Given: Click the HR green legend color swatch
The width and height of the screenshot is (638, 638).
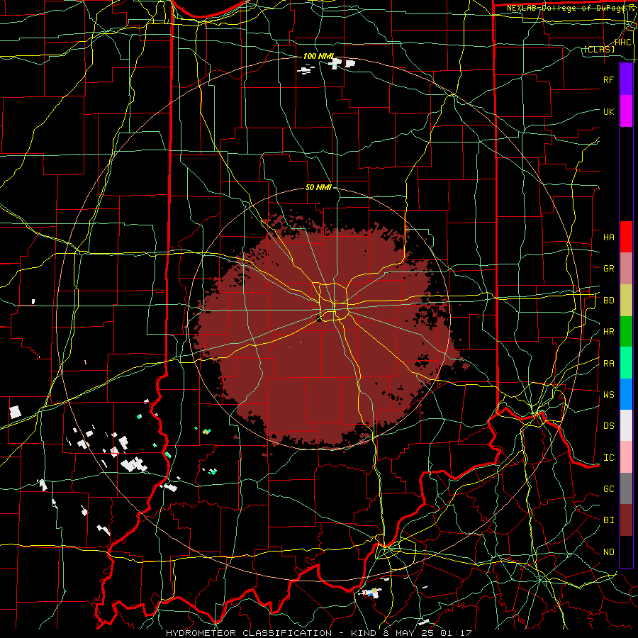Looking at the screenshot, I should (x=626, y=332).
